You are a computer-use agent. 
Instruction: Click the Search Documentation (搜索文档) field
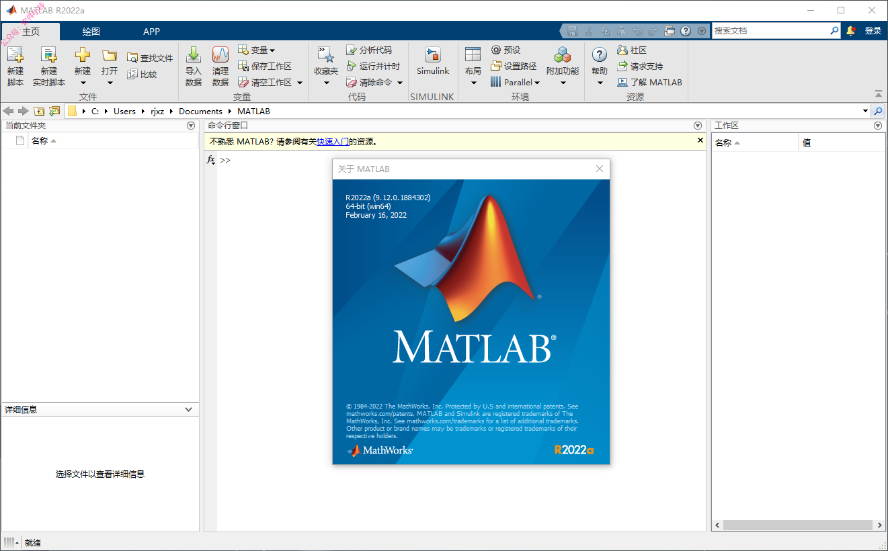(770, 31)
